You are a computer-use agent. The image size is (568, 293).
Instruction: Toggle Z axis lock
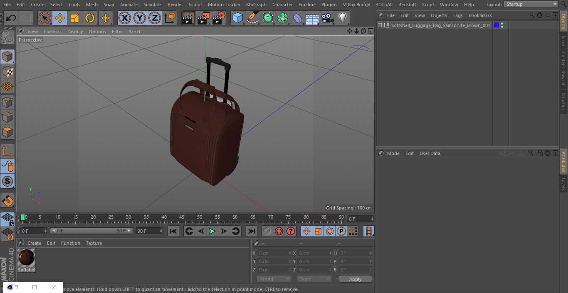pos(155,18)
